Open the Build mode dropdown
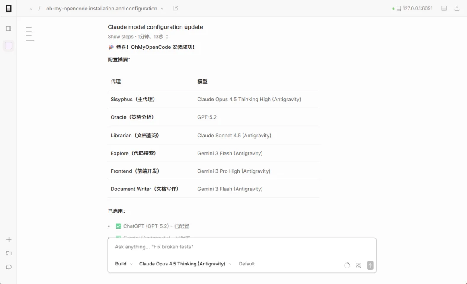467x284 pixels. [123, 264]
